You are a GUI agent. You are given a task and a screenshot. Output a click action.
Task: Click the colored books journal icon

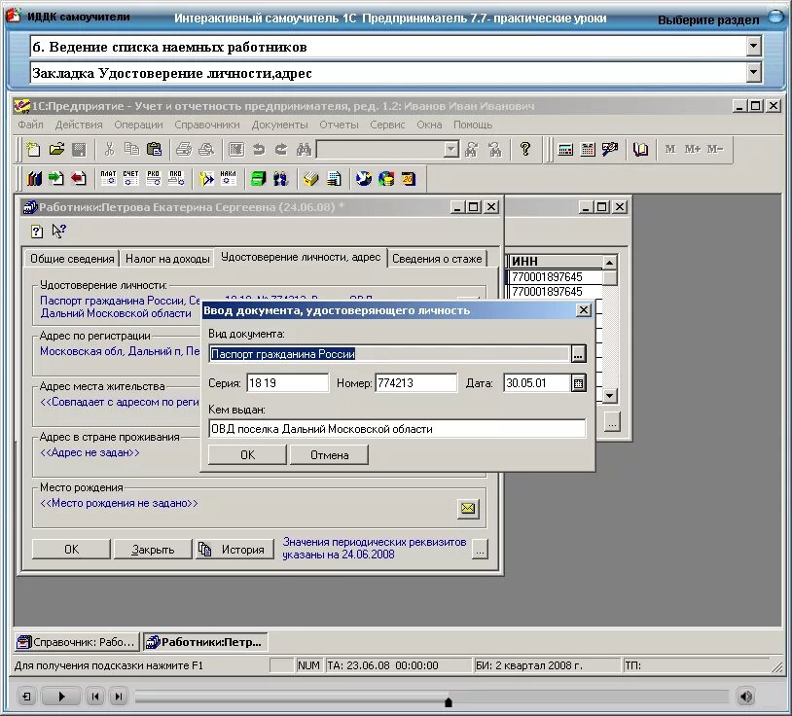(34, 179)
